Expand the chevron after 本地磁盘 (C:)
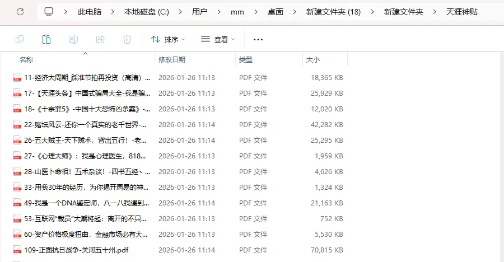 (x=180, y=12)
